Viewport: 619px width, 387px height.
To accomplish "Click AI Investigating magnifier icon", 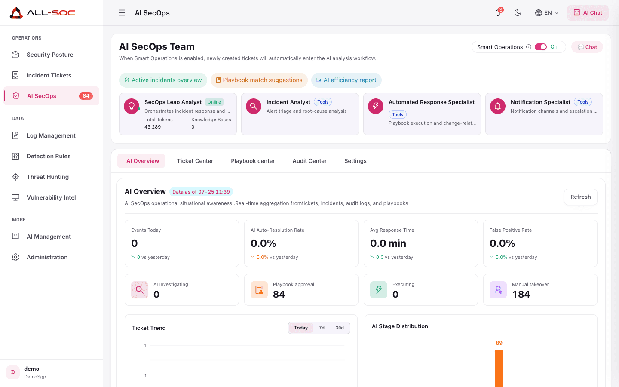I will [x=140, y=290].
